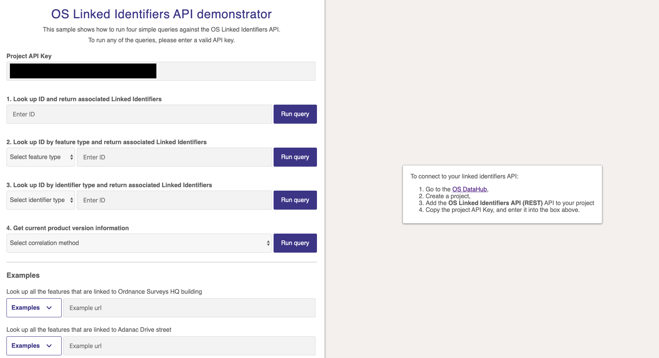Run query 3 by identifier type
Screen dimensions: 659x358
point(295,200)
